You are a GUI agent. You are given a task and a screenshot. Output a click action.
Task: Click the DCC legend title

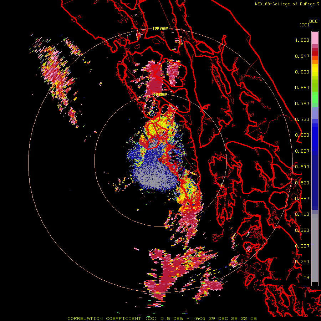[x=313, y=21]
